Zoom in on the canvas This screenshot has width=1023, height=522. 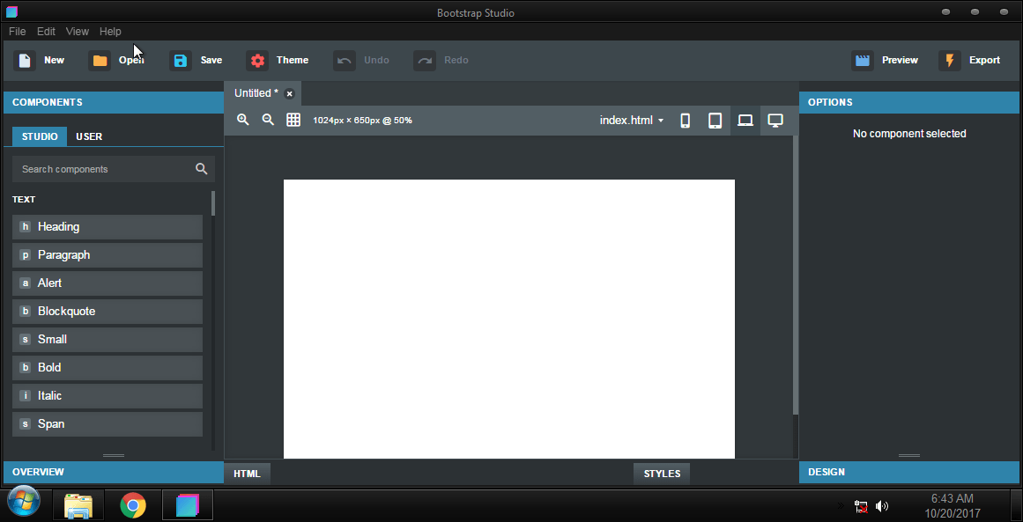tap(242, 120)
